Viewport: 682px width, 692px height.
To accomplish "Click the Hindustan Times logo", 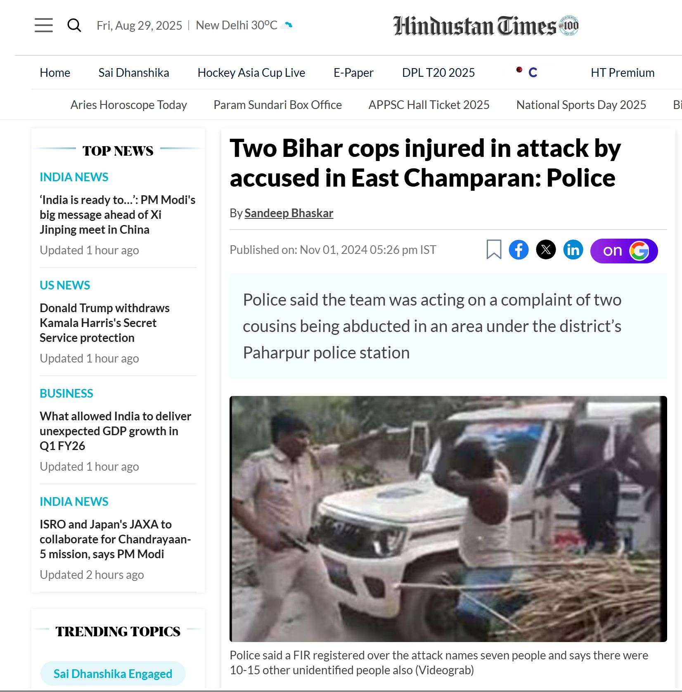I will (485, 26).
